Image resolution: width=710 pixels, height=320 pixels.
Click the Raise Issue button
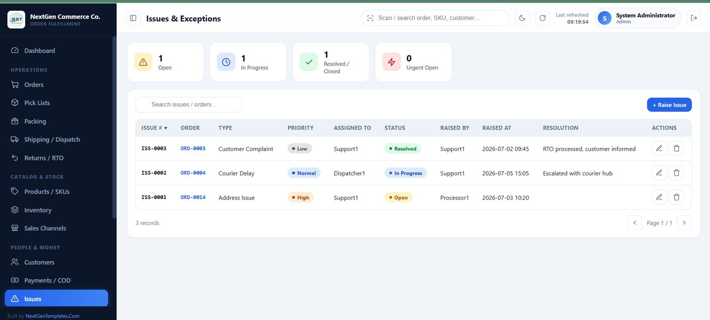click(669, 105)
